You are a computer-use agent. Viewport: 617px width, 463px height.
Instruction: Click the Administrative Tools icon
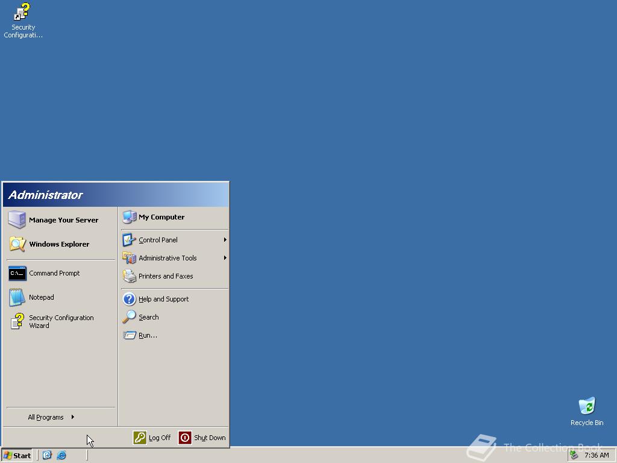tap(129, 258)
